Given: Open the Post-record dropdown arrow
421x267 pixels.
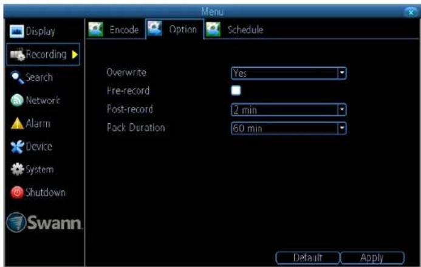Looking at the screenshot, I should click(x=342, y=110).
